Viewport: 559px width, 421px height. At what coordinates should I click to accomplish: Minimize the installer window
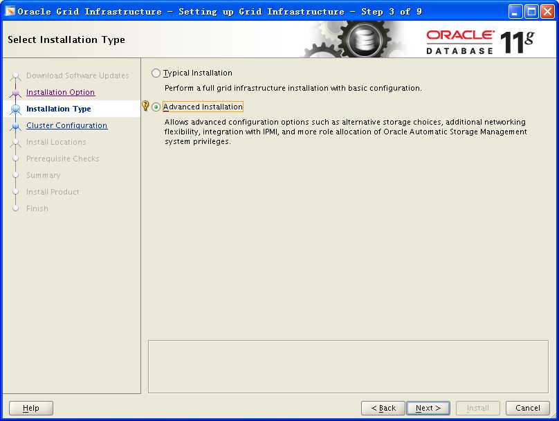(x=515, y=11)
